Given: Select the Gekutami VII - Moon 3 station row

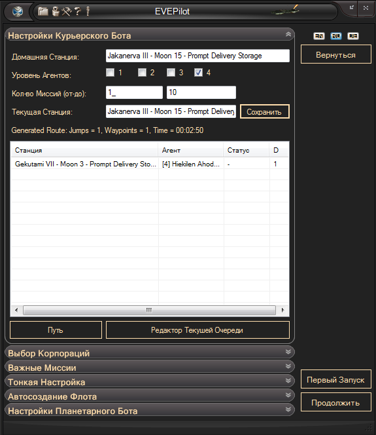Looking at the screenshot, I should coord(150,164).
